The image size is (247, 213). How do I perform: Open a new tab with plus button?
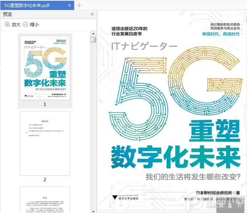click(79, 6)
